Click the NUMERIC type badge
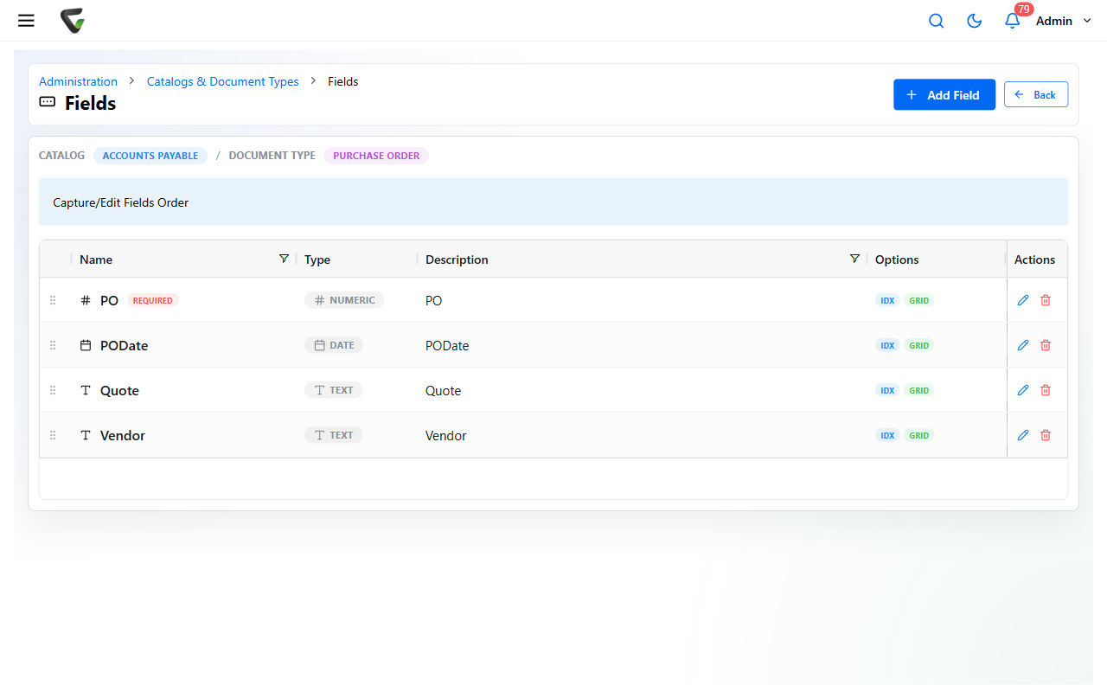1107x692 pixels. click(x=344, y=300)
